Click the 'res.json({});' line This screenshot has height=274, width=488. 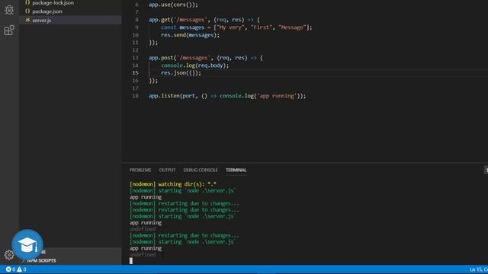(181, 73)
